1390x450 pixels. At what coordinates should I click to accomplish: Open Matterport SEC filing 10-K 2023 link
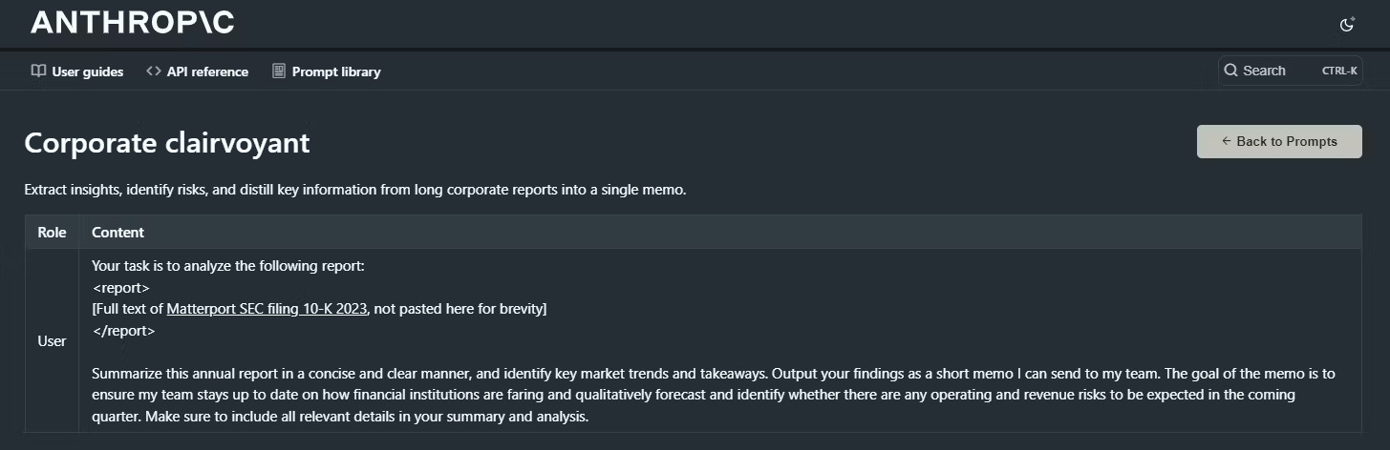click(x=267, y=309)
